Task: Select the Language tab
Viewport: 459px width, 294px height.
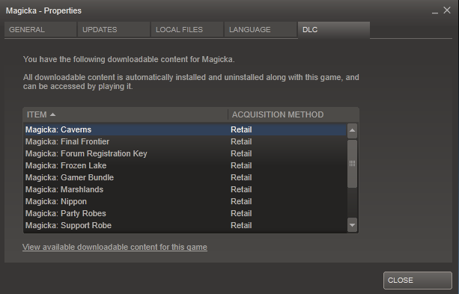Action: coord(261,29)
